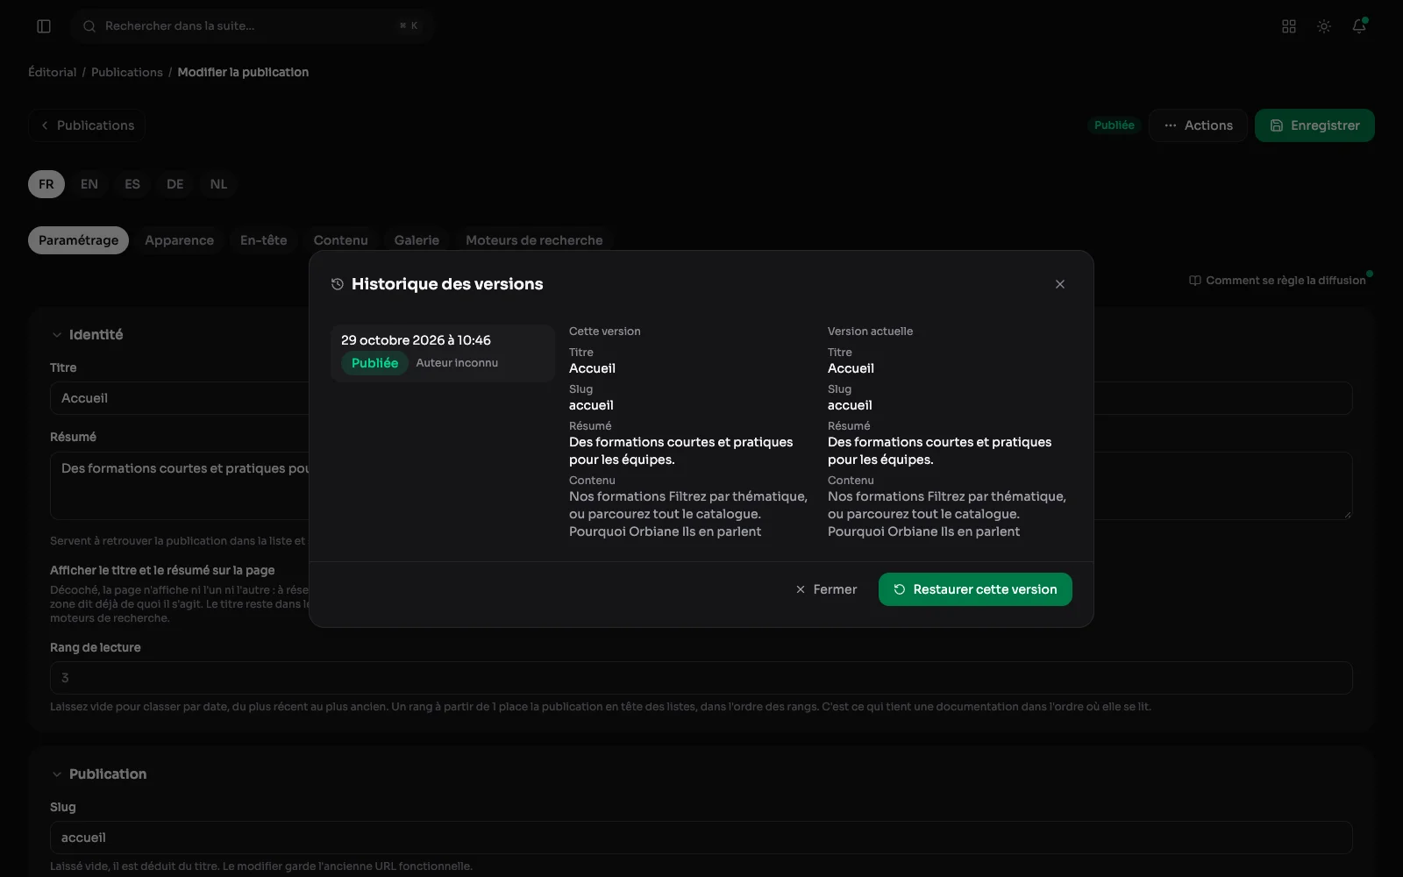Viewport: 1403px width, 877px height.
Task: Focus the Rechercher dans la suite field
Action: pos(253,26)
